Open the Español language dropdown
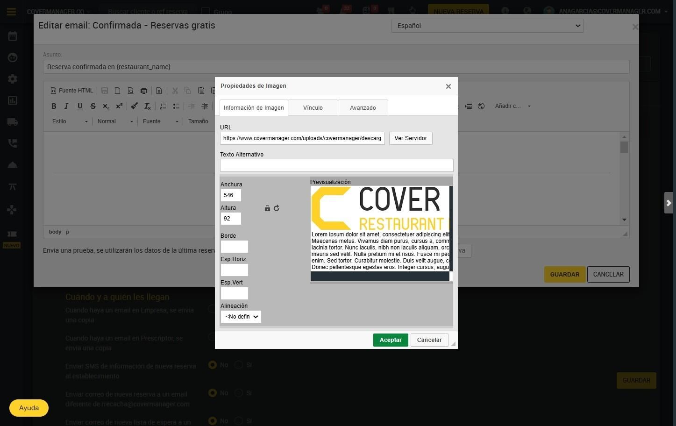Image resolution: width=676 pixels, height=426 pixels. [x=487, y=26]
